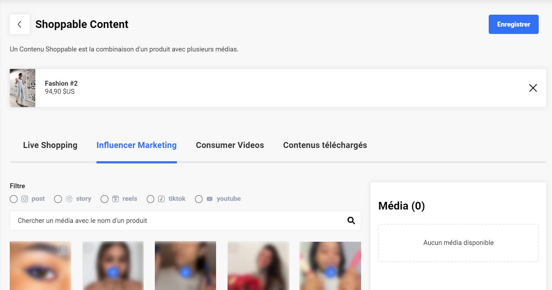552x290 pixels.
Task: Click the Aucun média disponible placeholder
Action: coord(458,243)
